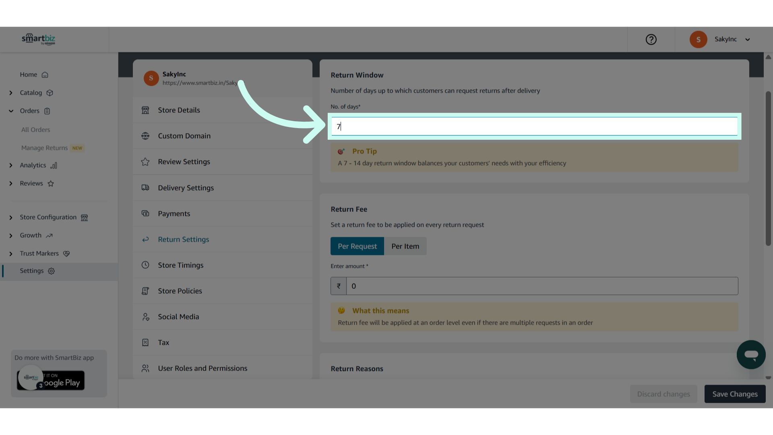
Task: Go to Store Details settings
Action: tap(223, 110)
